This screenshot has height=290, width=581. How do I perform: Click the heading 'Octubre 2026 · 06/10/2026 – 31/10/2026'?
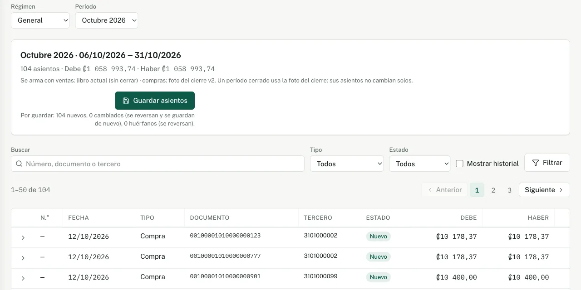pyautogui.click(x=101, y=55)
